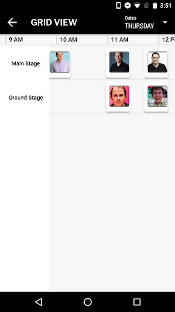Click the 9 AM time header
This screenshot has width=175, height=312.
coord(16,40)
